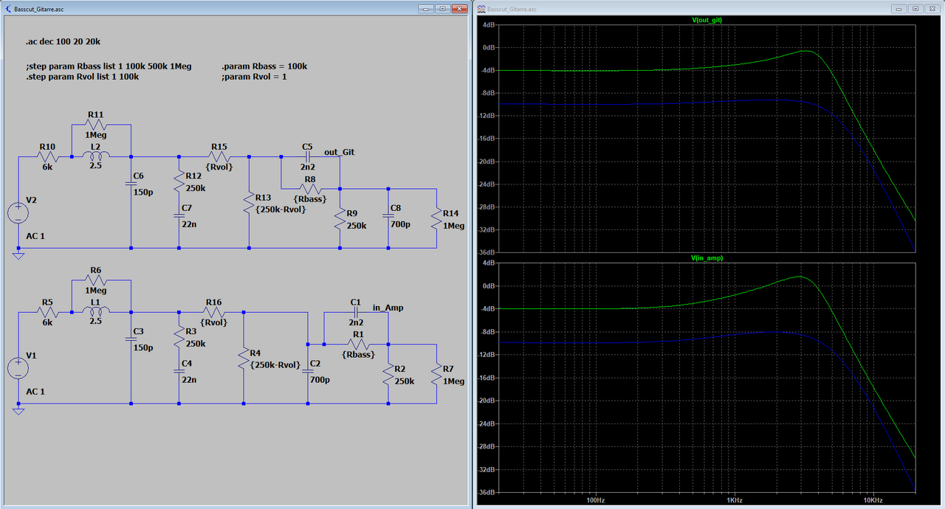Click the -36dB axis label in V(in_amp) pane
Screen dimensions: 945x509
[x=486, y=492]
